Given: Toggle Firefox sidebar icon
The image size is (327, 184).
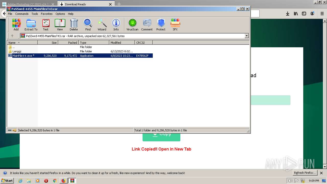Looking at the screenshot, I should pos(304,14).
